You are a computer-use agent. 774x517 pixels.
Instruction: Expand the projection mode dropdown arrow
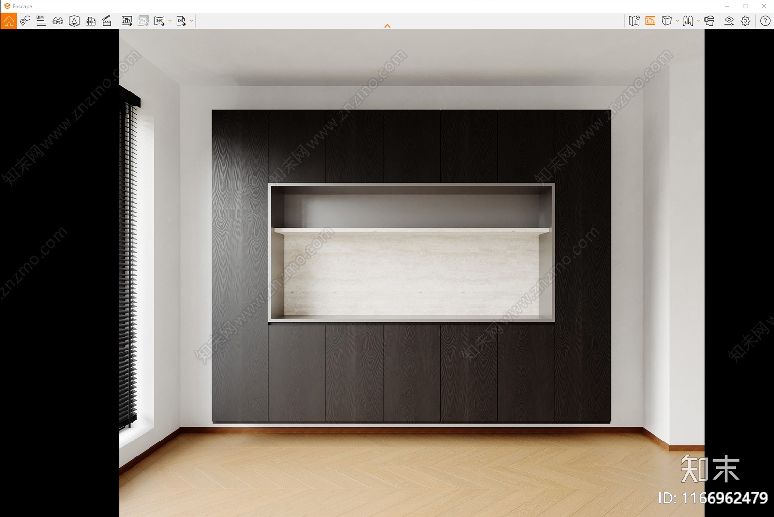[x=677, y=21]
